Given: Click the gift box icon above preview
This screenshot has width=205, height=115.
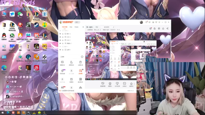Looking at the screenshot, I should click(x=150, y=28).
